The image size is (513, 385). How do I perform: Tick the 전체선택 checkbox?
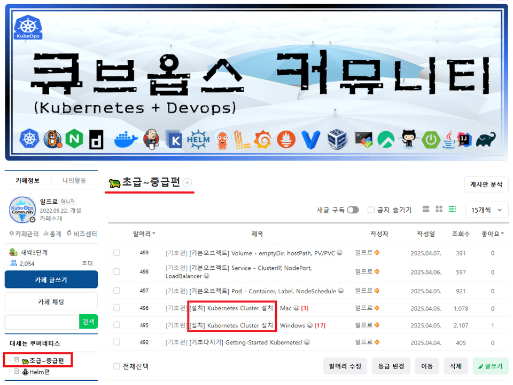coord(116,366)
